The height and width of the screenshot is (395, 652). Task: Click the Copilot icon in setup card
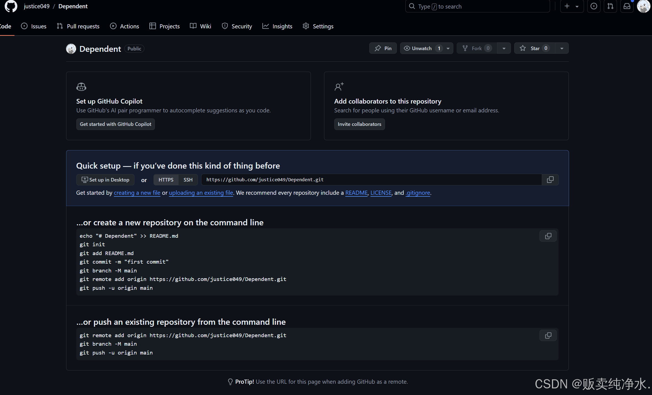pyautogui.click(x=81, y=87)
